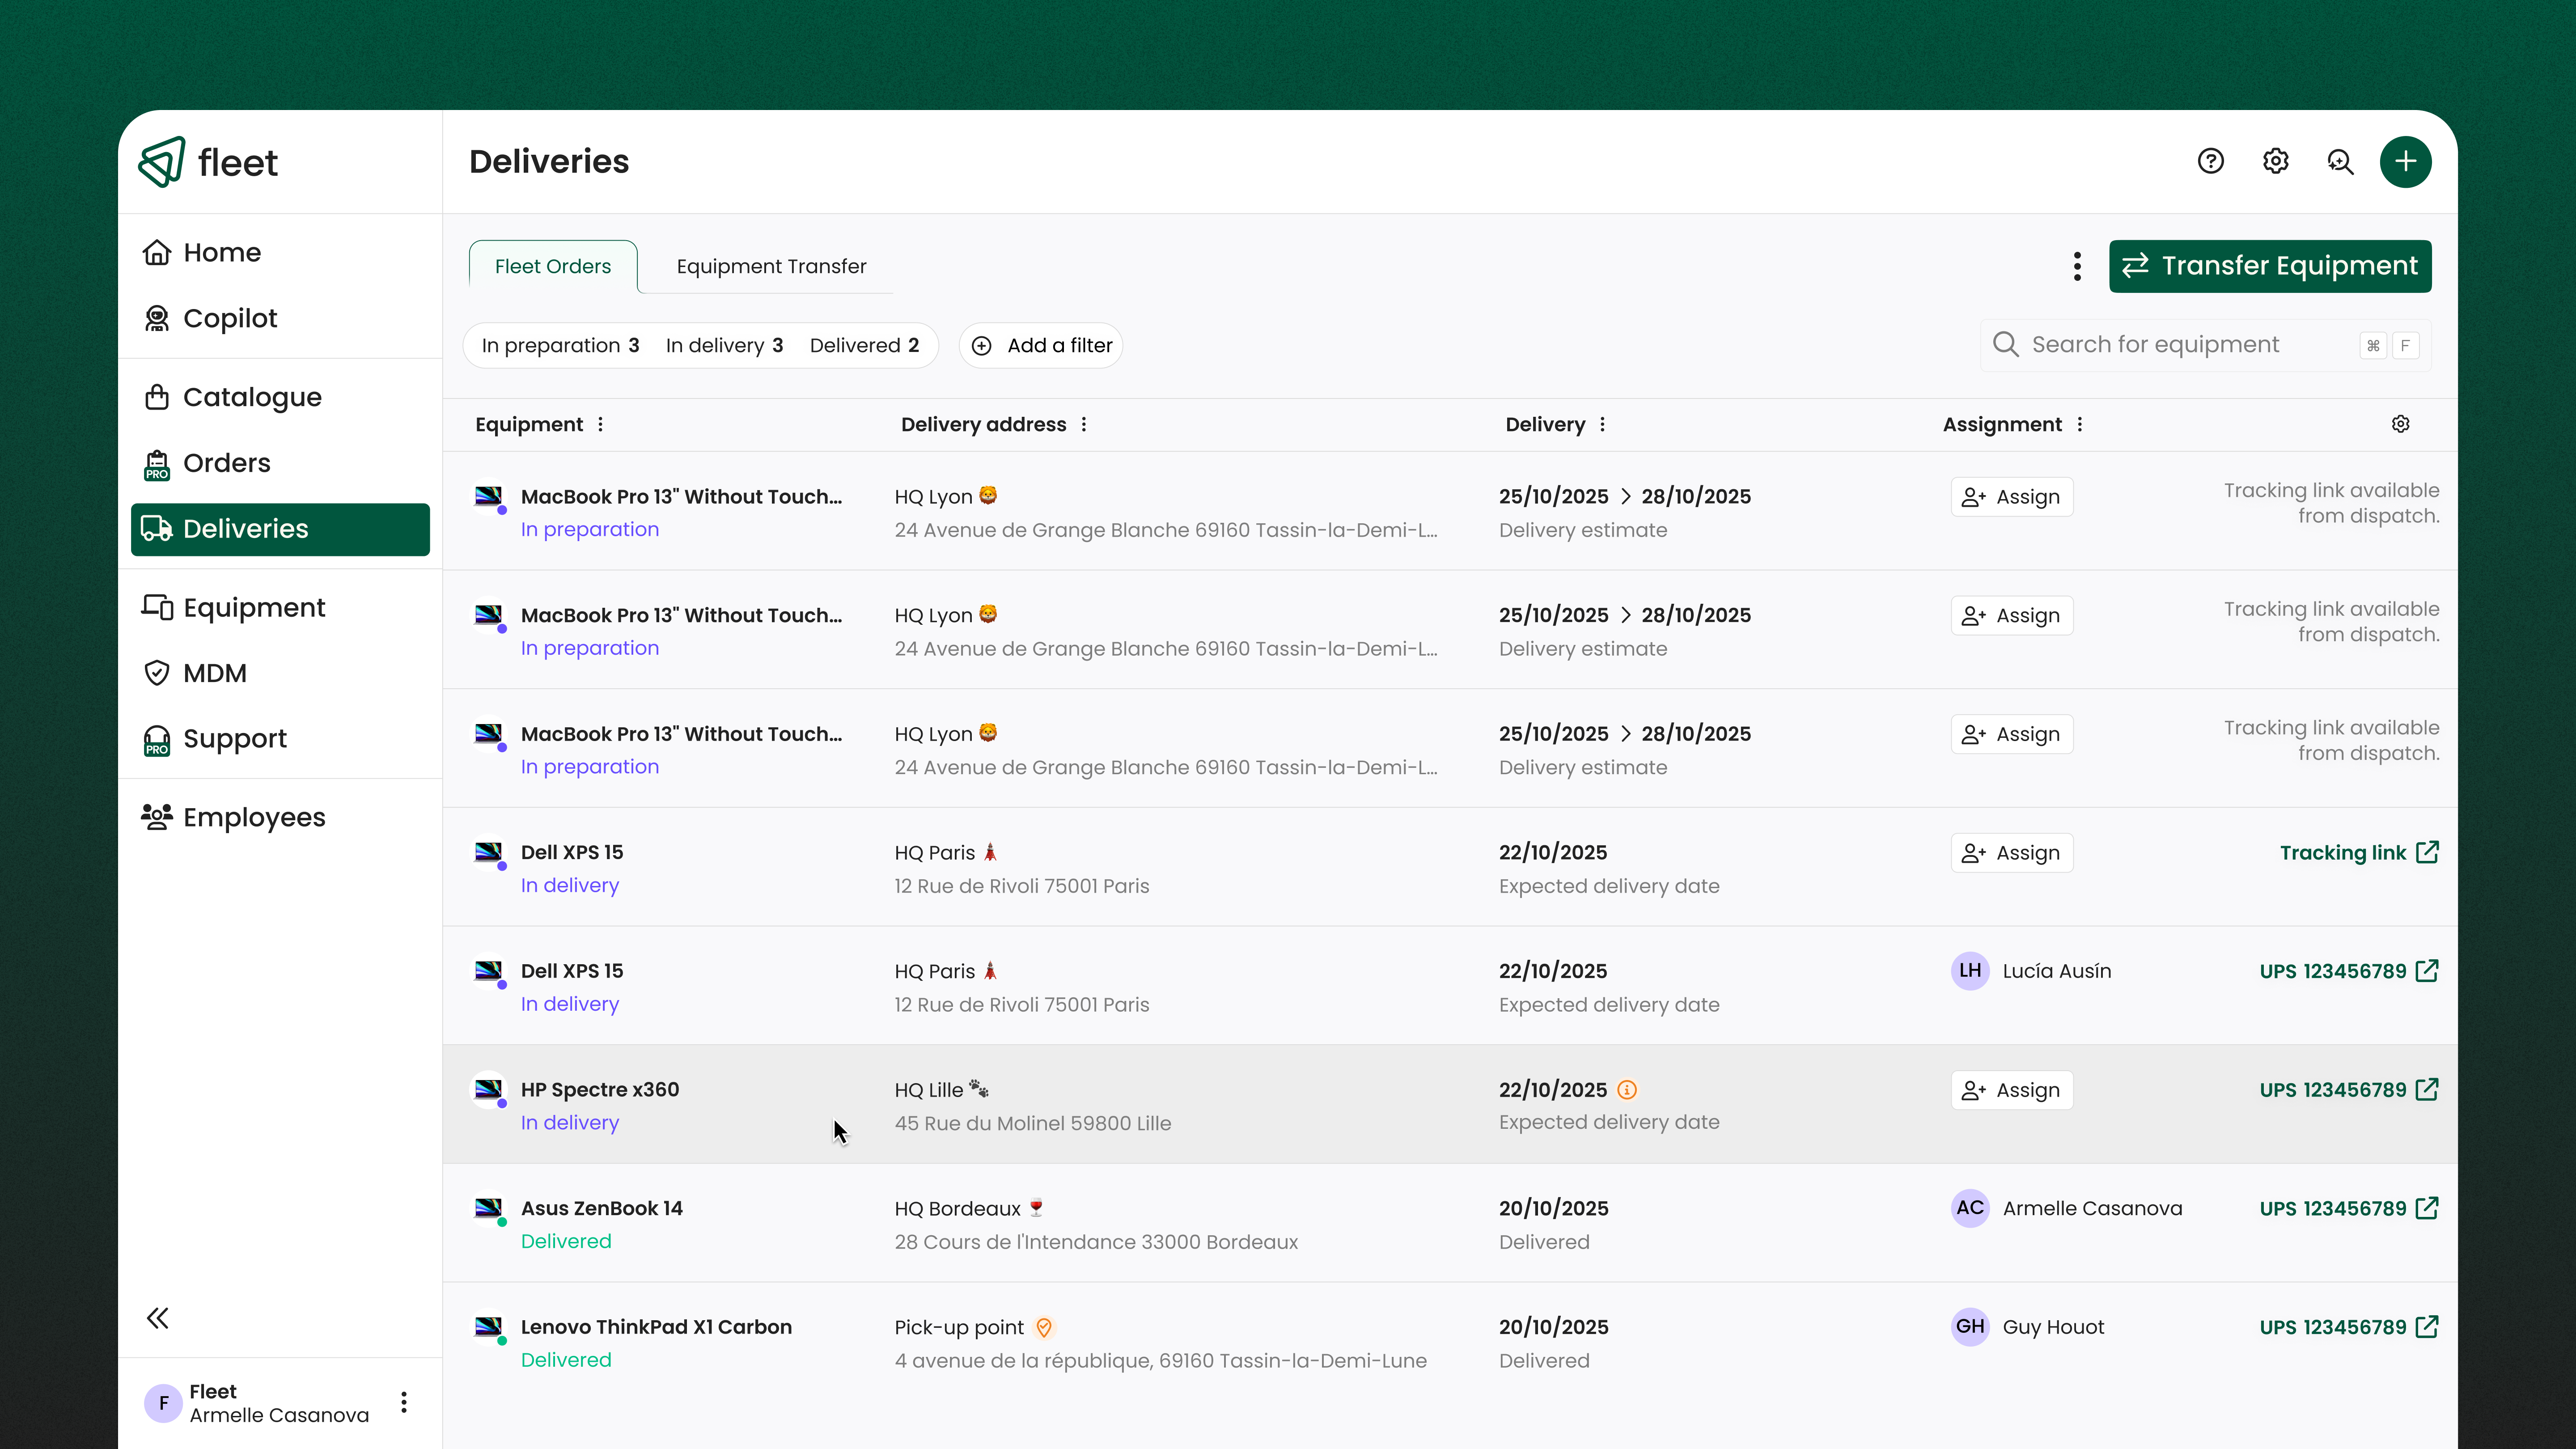Open the help question mark icon
This screenshot has width=2576, height=1449.
click(2210, 161)
